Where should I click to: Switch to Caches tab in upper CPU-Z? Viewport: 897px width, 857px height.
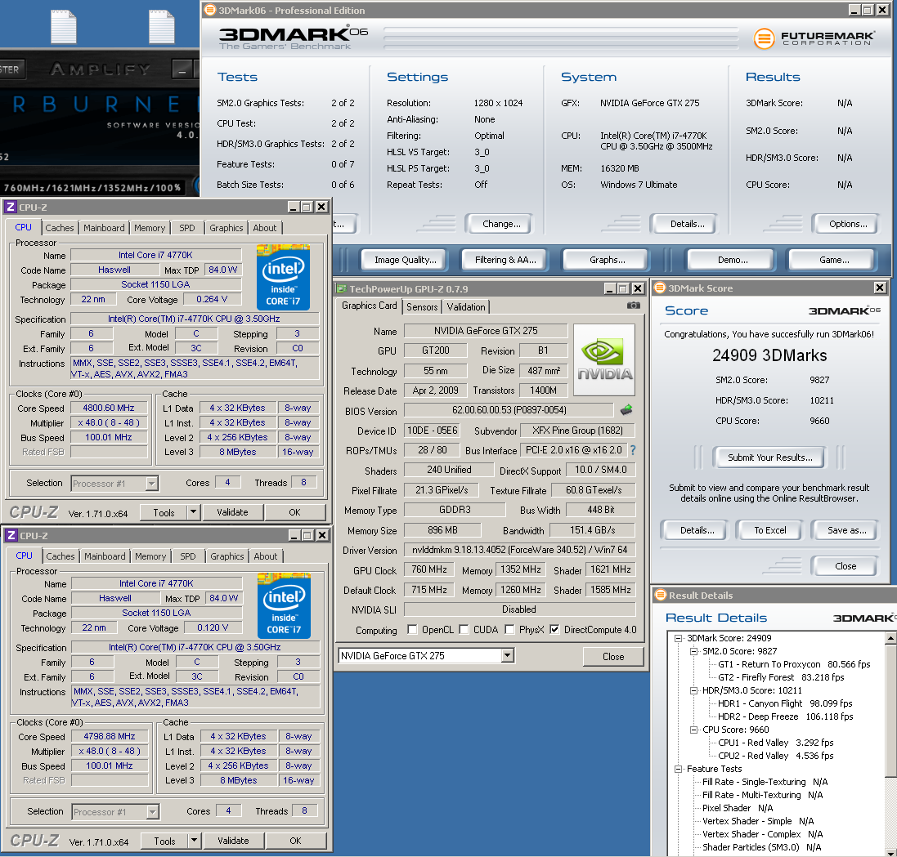[x=60, y=228]
